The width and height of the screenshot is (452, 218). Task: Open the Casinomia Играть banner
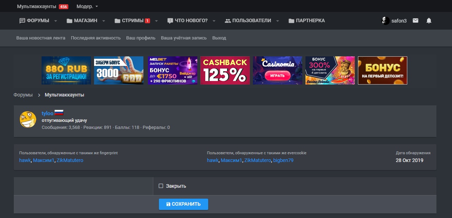click(277, 70)
